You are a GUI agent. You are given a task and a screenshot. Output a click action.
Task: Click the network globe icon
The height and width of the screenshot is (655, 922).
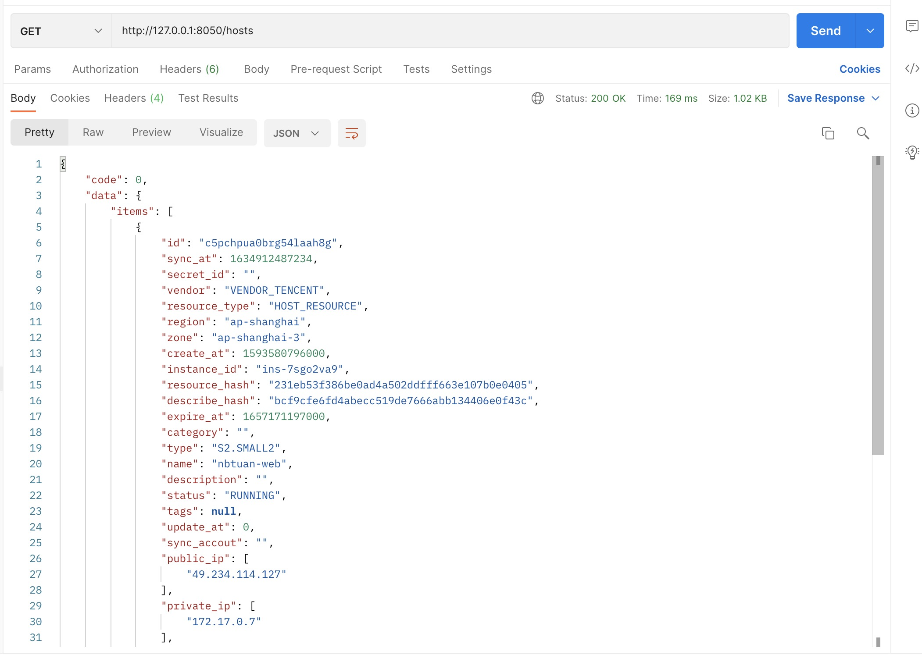tap(538, 98)
